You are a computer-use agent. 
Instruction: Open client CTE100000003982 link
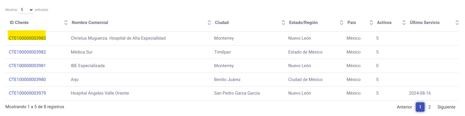pos(27,52)
